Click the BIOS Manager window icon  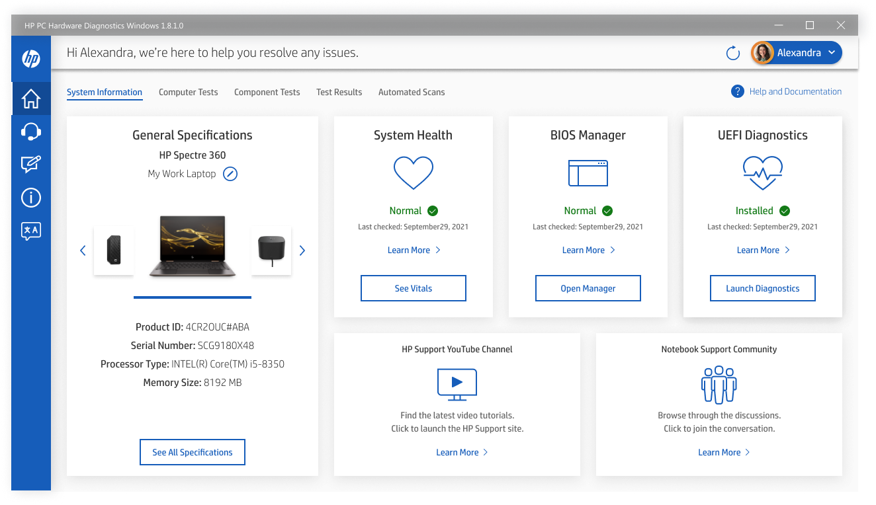588,173
